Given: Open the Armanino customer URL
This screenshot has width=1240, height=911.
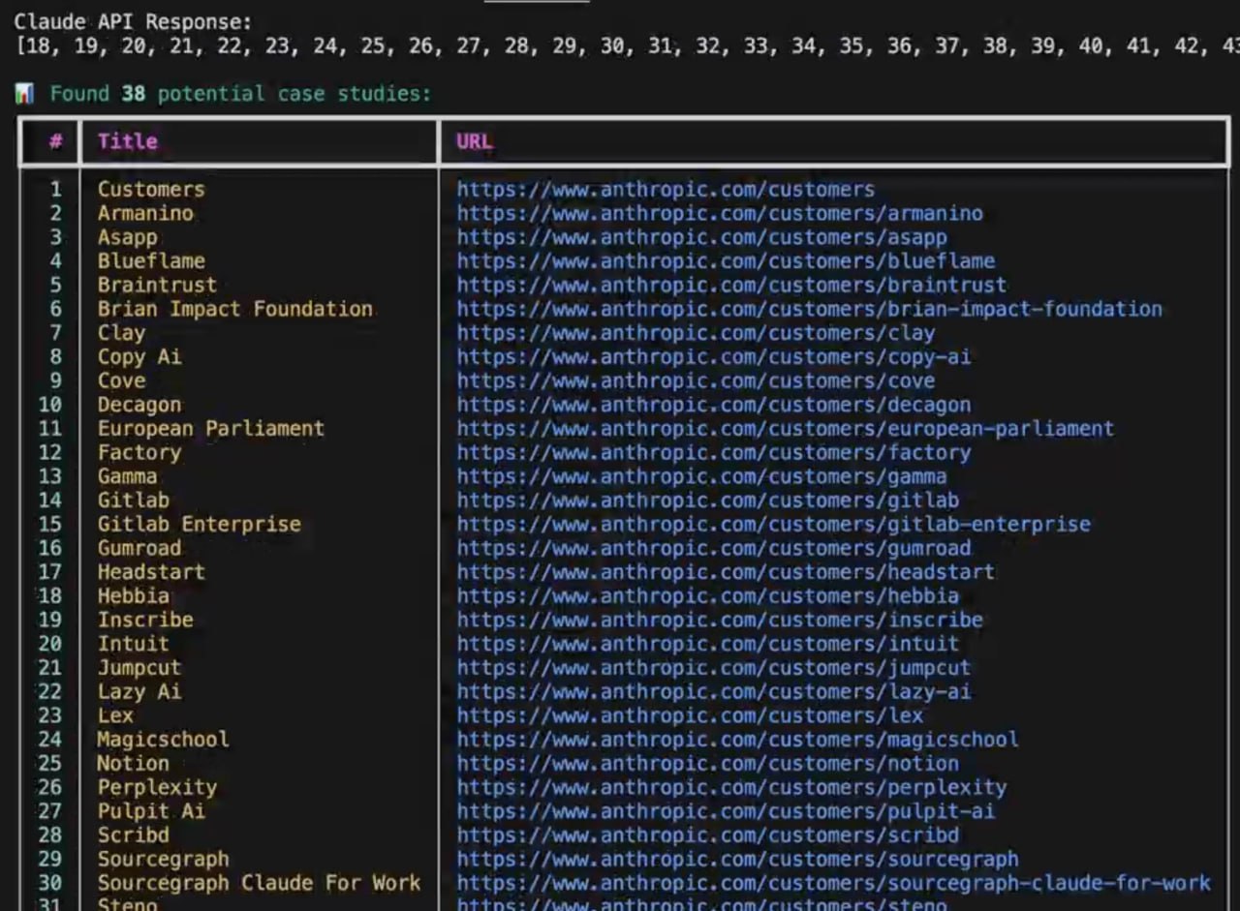Looking at the screenshot, I should 719,214.
